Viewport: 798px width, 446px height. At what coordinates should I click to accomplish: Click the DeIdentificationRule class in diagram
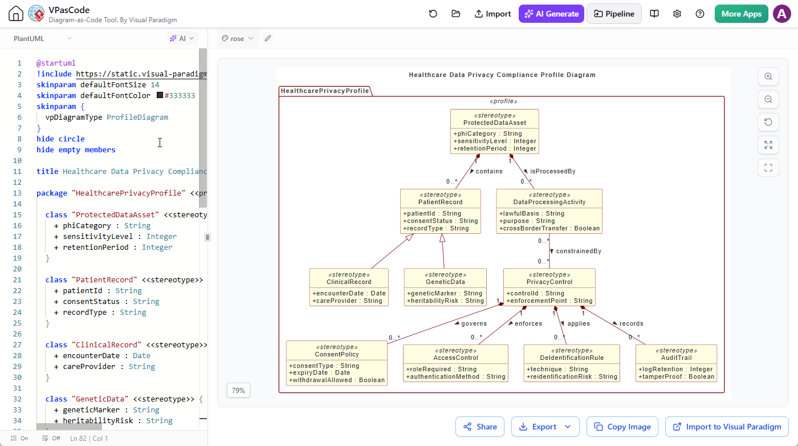pos(572,363)
